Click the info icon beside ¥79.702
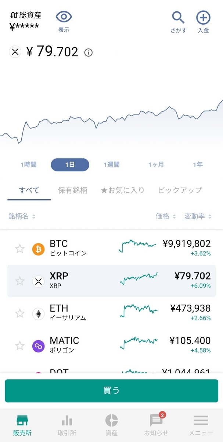This screenshot has width=223, height=442. tap(88, 52)
